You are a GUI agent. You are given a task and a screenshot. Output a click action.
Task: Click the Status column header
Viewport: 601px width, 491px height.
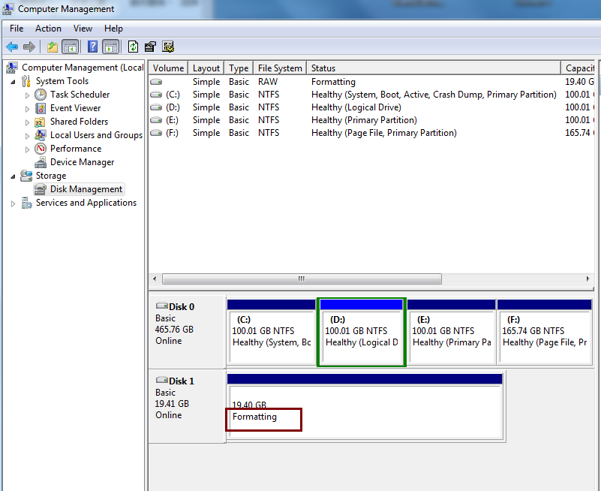[432, 68]
